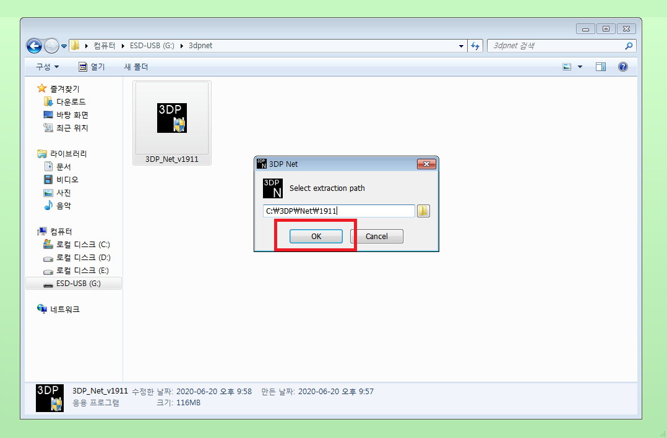This screenshot has height=438, width=667.
Task: Open 로컬 디스크 (C:) drive
Action: click(x=83, y=245)
